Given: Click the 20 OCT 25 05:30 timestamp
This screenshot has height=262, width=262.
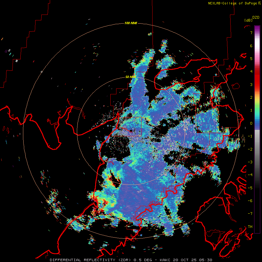Looking at the screenshot, I should pos(192,260).
